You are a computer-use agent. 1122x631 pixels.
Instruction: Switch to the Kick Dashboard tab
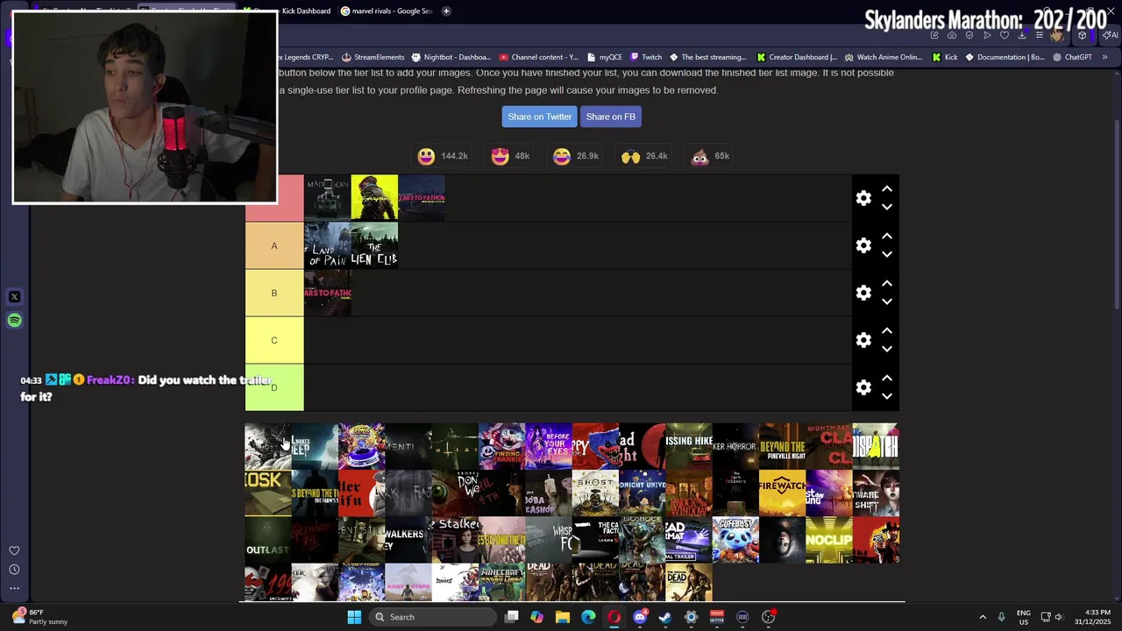(289, 11)
